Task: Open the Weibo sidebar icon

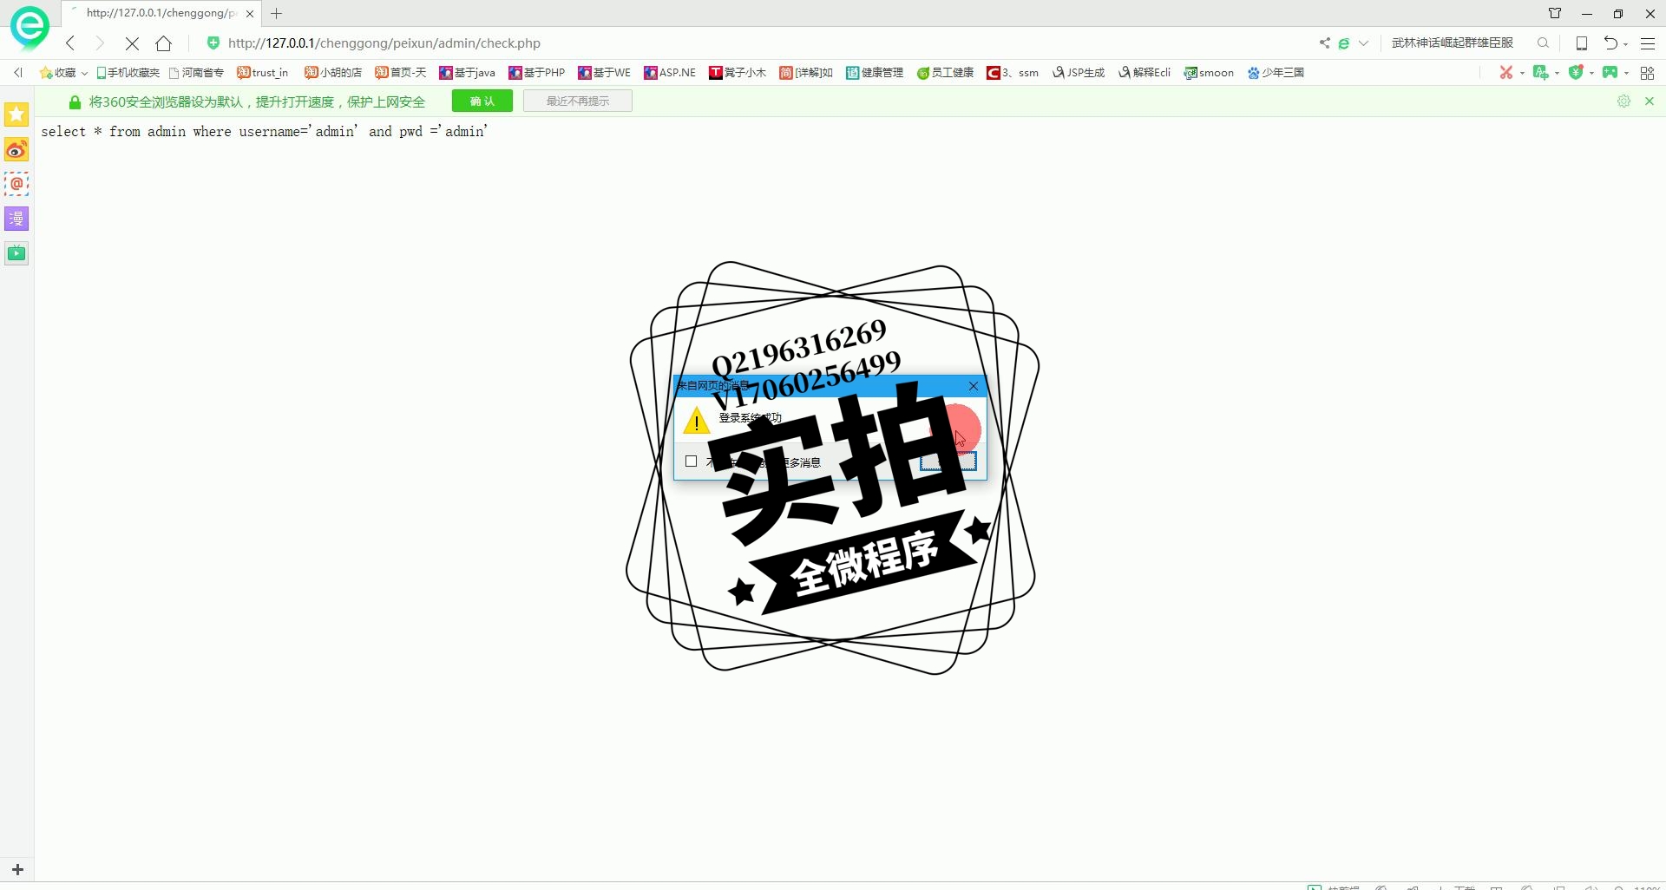Action: click(x=16, y=149)
